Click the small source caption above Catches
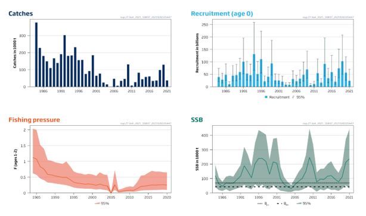The width and height of the screenshot is (366, 216). pyautogui.click(x=145, y=17)
